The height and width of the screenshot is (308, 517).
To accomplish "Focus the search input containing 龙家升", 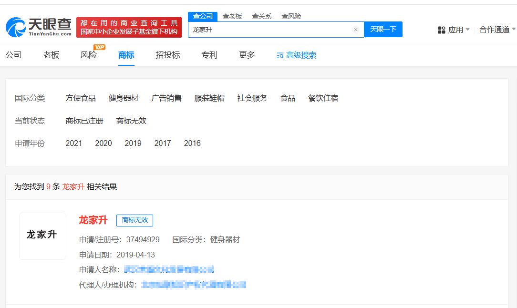I will (x=271, y=30).
